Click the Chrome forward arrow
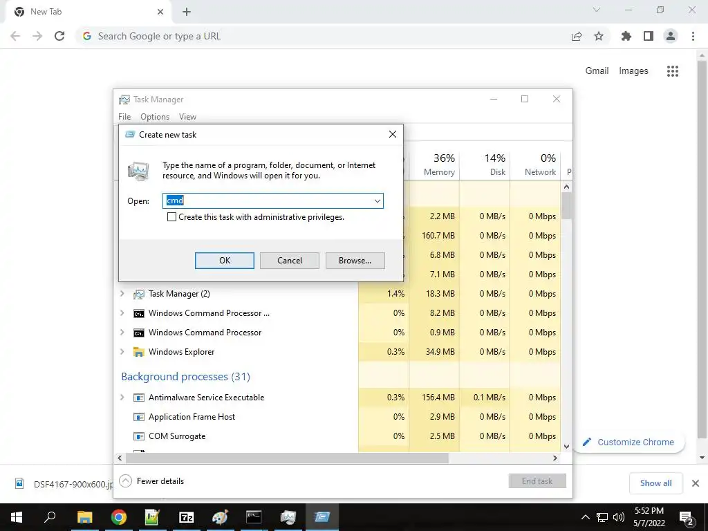 (x=37, y=36)
